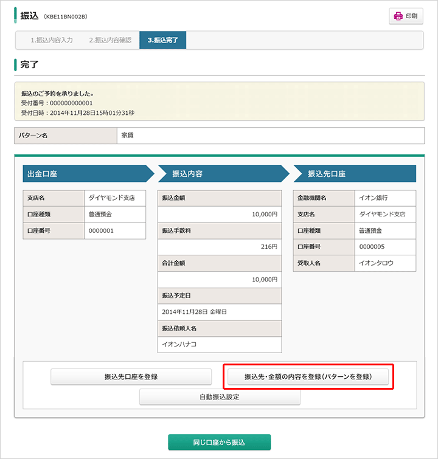Click the 216円 fee value
438x459 pixels.
click(269, 247)
